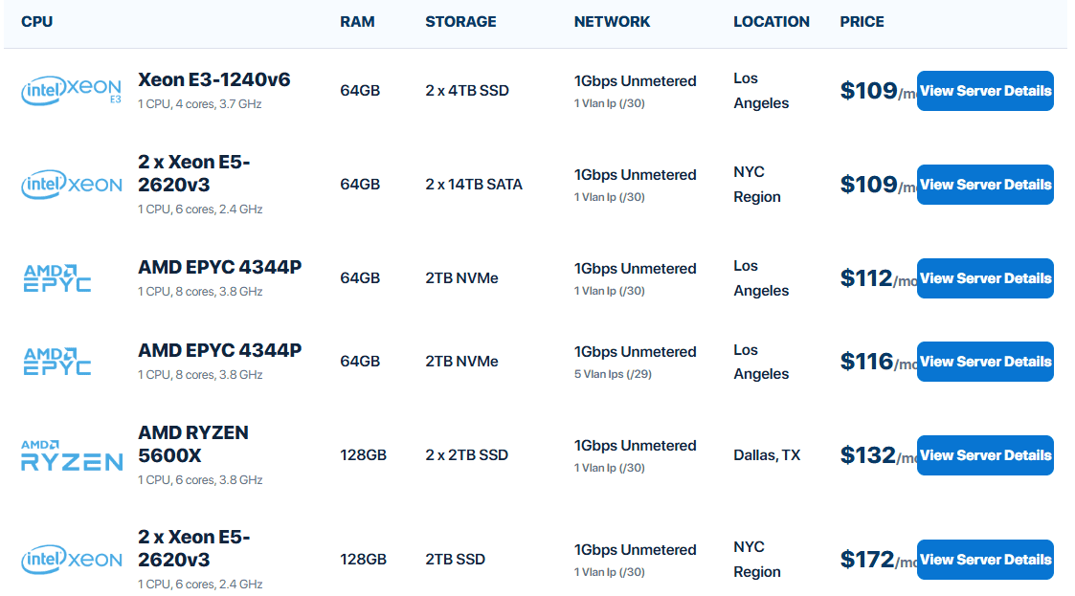Click the 2 x 4TB SSD storage cell
The image size is (1075, 596).
[467, 91]
